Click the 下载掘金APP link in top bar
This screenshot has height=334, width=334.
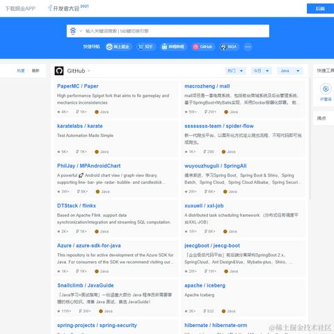20,8
